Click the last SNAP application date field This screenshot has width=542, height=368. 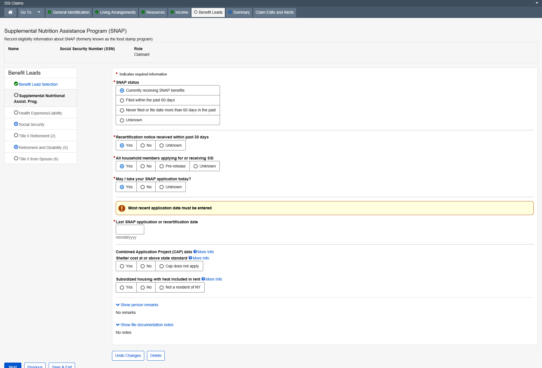click(x=130, y=230)
